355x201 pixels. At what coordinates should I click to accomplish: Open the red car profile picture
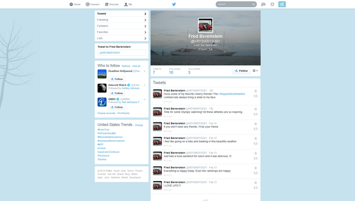click(205, 25)
